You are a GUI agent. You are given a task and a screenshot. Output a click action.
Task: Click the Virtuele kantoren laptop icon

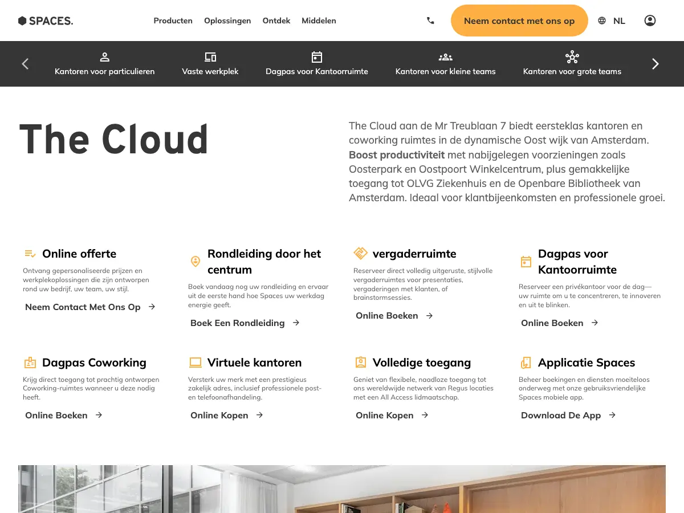196,363
